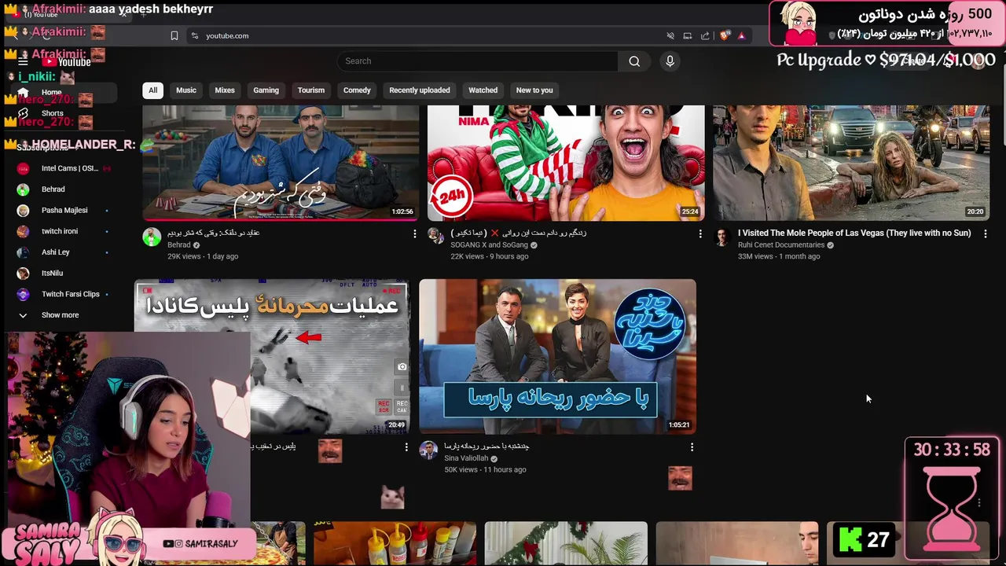
Task: Click Ruhi Cenet Documentaries channel name
Action: (x=780, y=245)
